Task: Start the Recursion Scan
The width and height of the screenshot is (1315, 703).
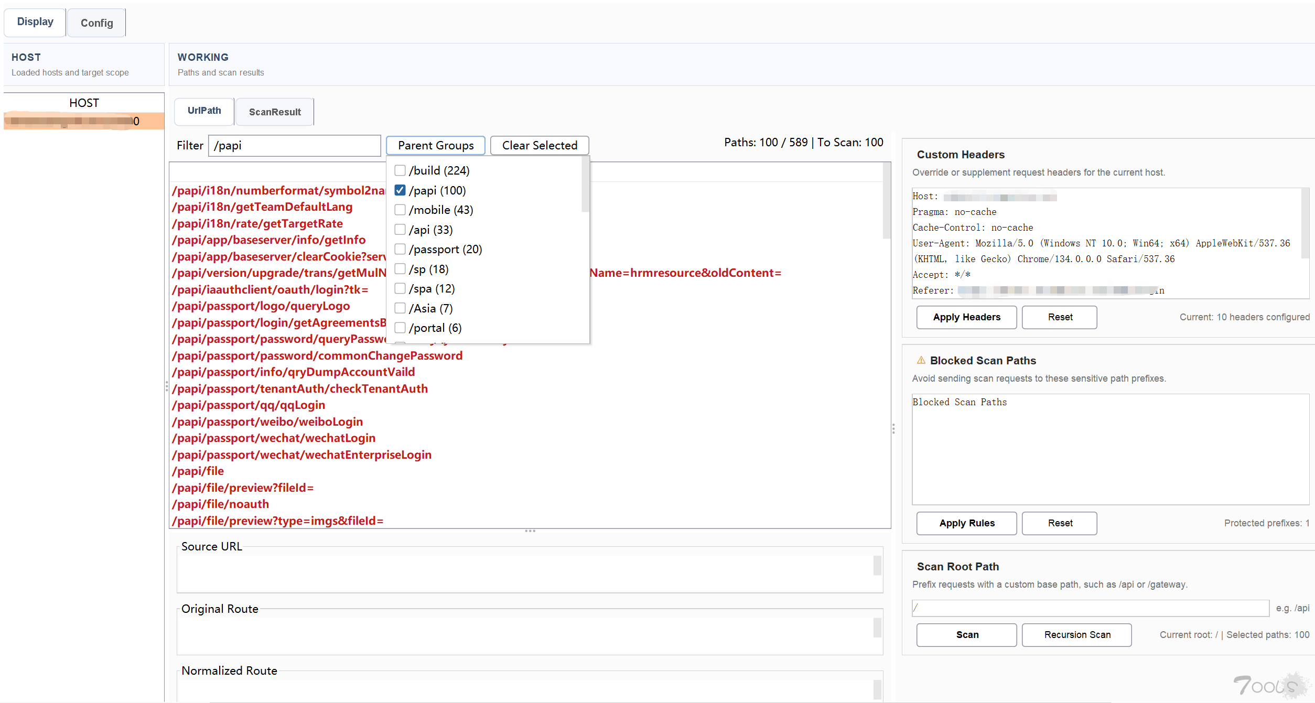Action: click(1076, 635)
